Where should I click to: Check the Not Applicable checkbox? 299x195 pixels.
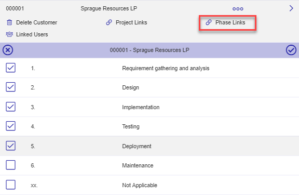point(11,185)
